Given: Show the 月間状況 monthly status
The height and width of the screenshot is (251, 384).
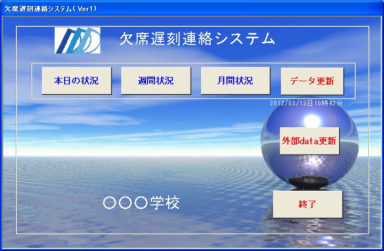Looking at the screenshot, I should pos(235,81).
